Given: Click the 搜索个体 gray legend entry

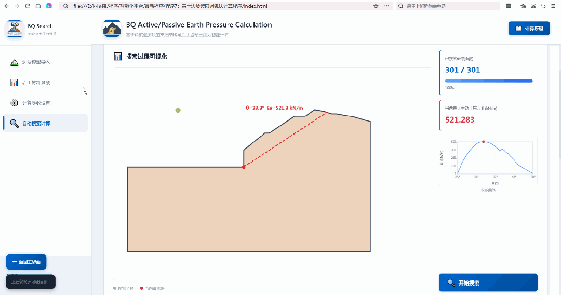Looking at the screenshot, I should [124, 288].
